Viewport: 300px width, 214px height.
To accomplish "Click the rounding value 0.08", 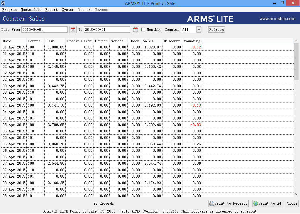I will [x=197, y=67].
